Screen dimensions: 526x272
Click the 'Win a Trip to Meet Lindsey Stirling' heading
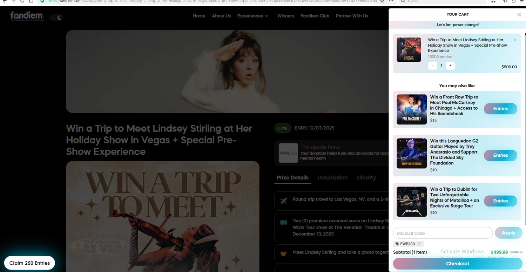click(x=159, y=140)
